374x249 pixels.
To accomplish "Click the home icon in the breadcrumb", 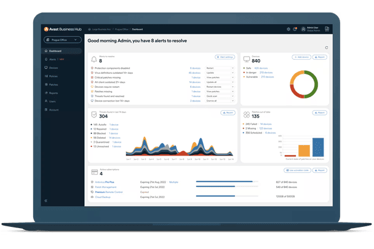I will (89, 30).
